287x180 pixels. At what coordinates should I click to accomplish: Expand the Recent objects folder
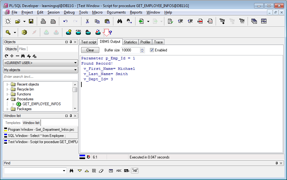click(7, 84)
